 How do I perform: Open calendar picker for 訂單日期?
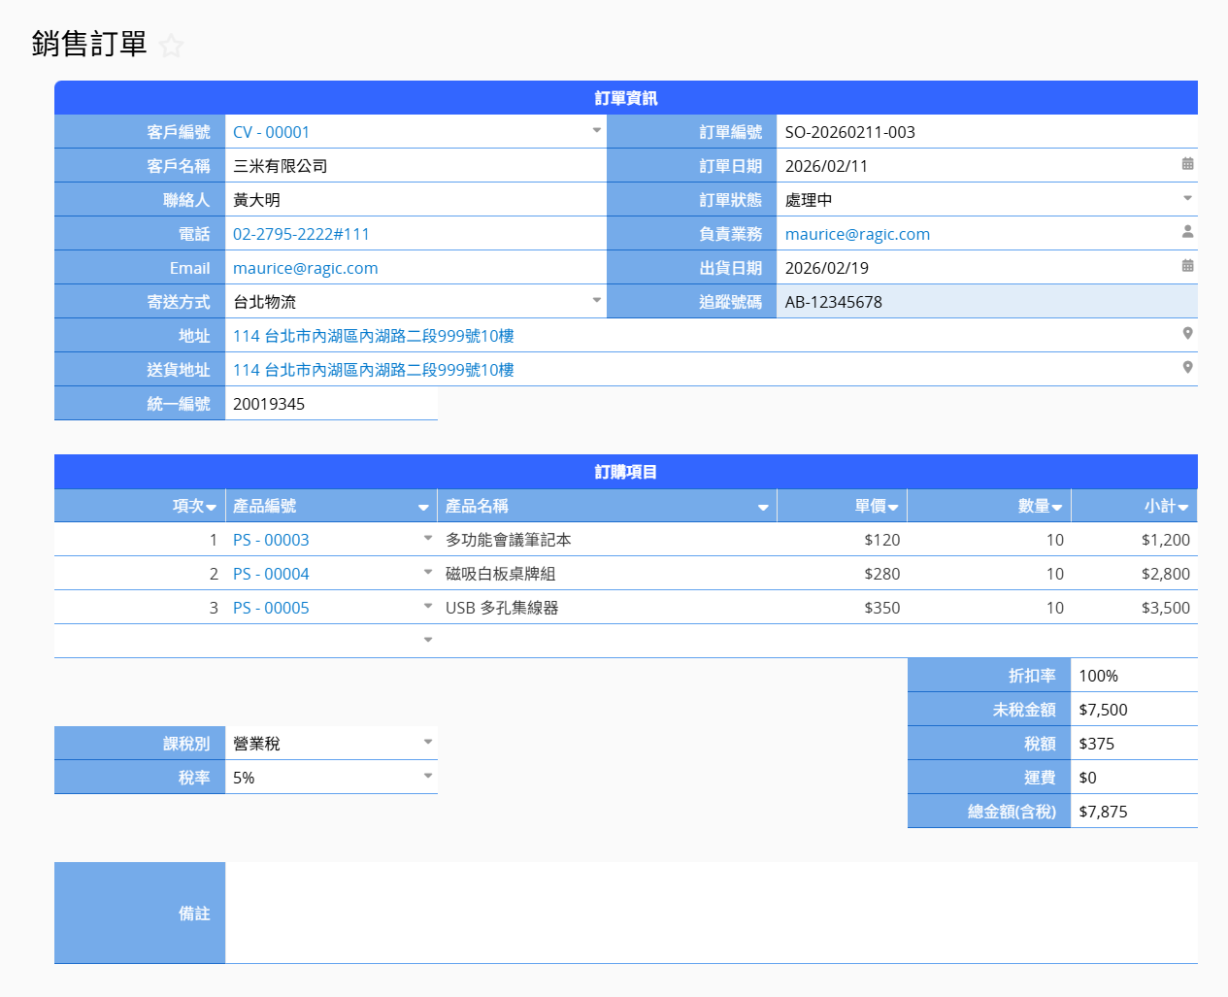(x=1187, y=164)
